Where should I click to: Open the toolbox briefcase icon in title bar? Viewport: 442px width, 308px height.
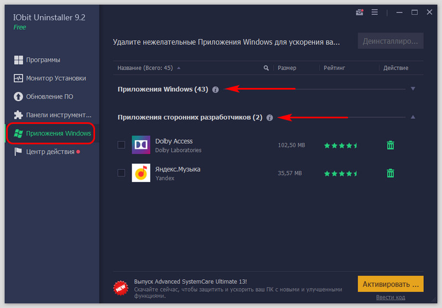pos(360,12)
